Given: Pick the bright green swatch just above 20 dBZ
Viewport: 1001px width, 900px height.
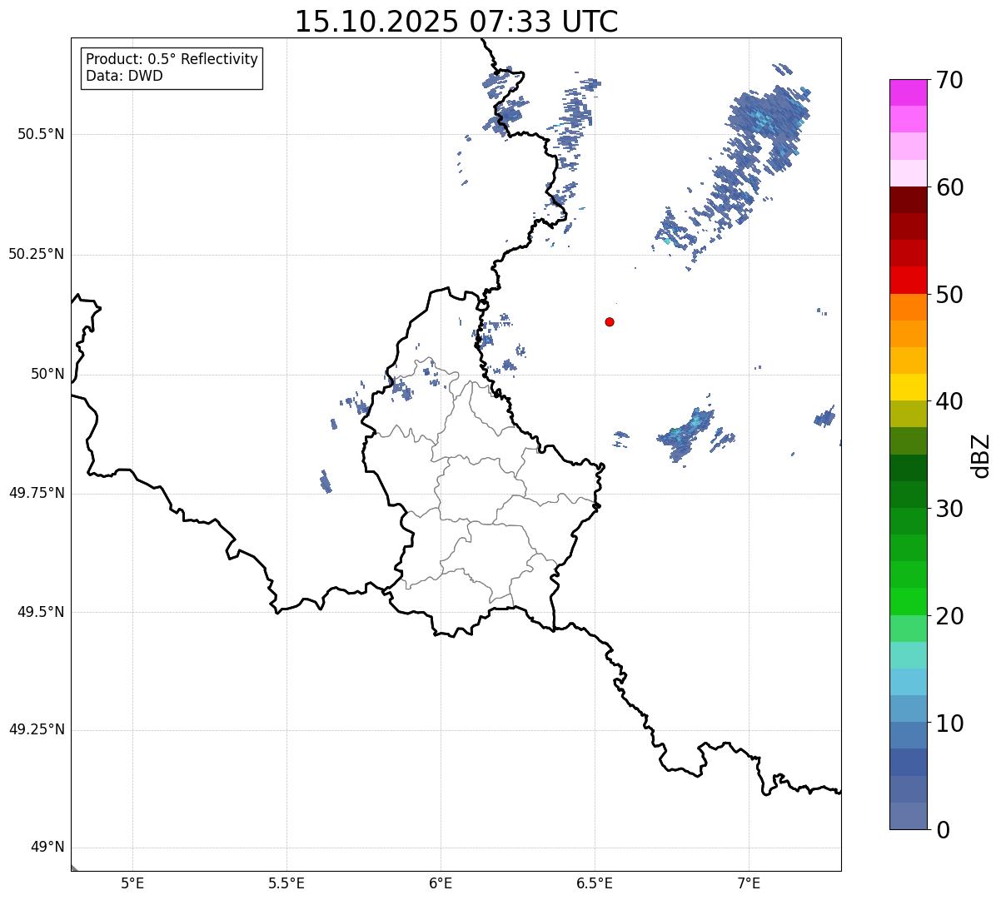Looking at the screenshot, I should pos(909,602).
